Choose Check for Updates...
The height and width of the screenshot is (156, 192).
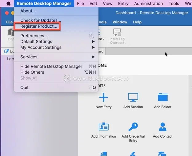[56, 20]
